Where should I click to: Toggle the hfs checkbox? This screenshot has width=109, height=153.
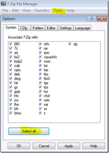[11, 96]
